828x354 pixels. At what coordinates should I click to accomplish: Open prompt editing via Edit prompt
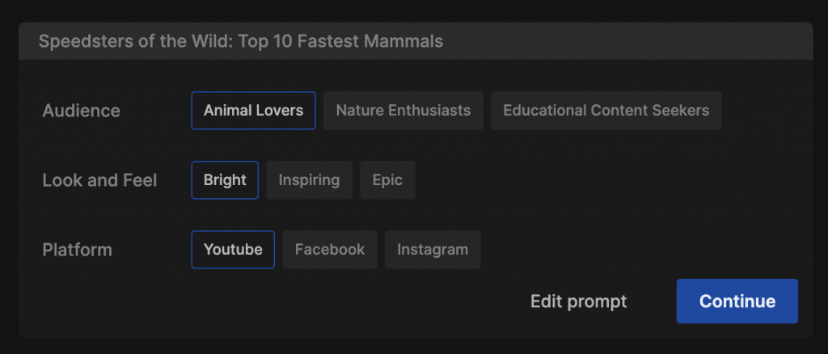[x=578, y=301]
